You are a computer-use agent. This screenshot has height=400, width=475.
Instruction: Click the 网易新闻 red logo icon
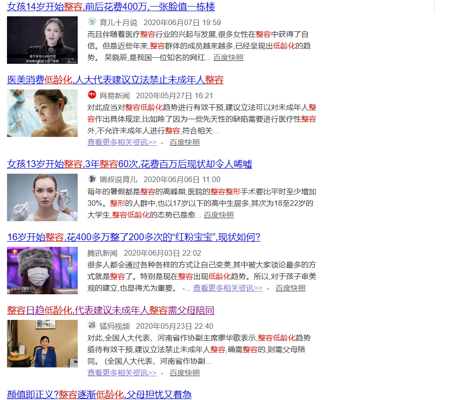click(x=92, y=95)
